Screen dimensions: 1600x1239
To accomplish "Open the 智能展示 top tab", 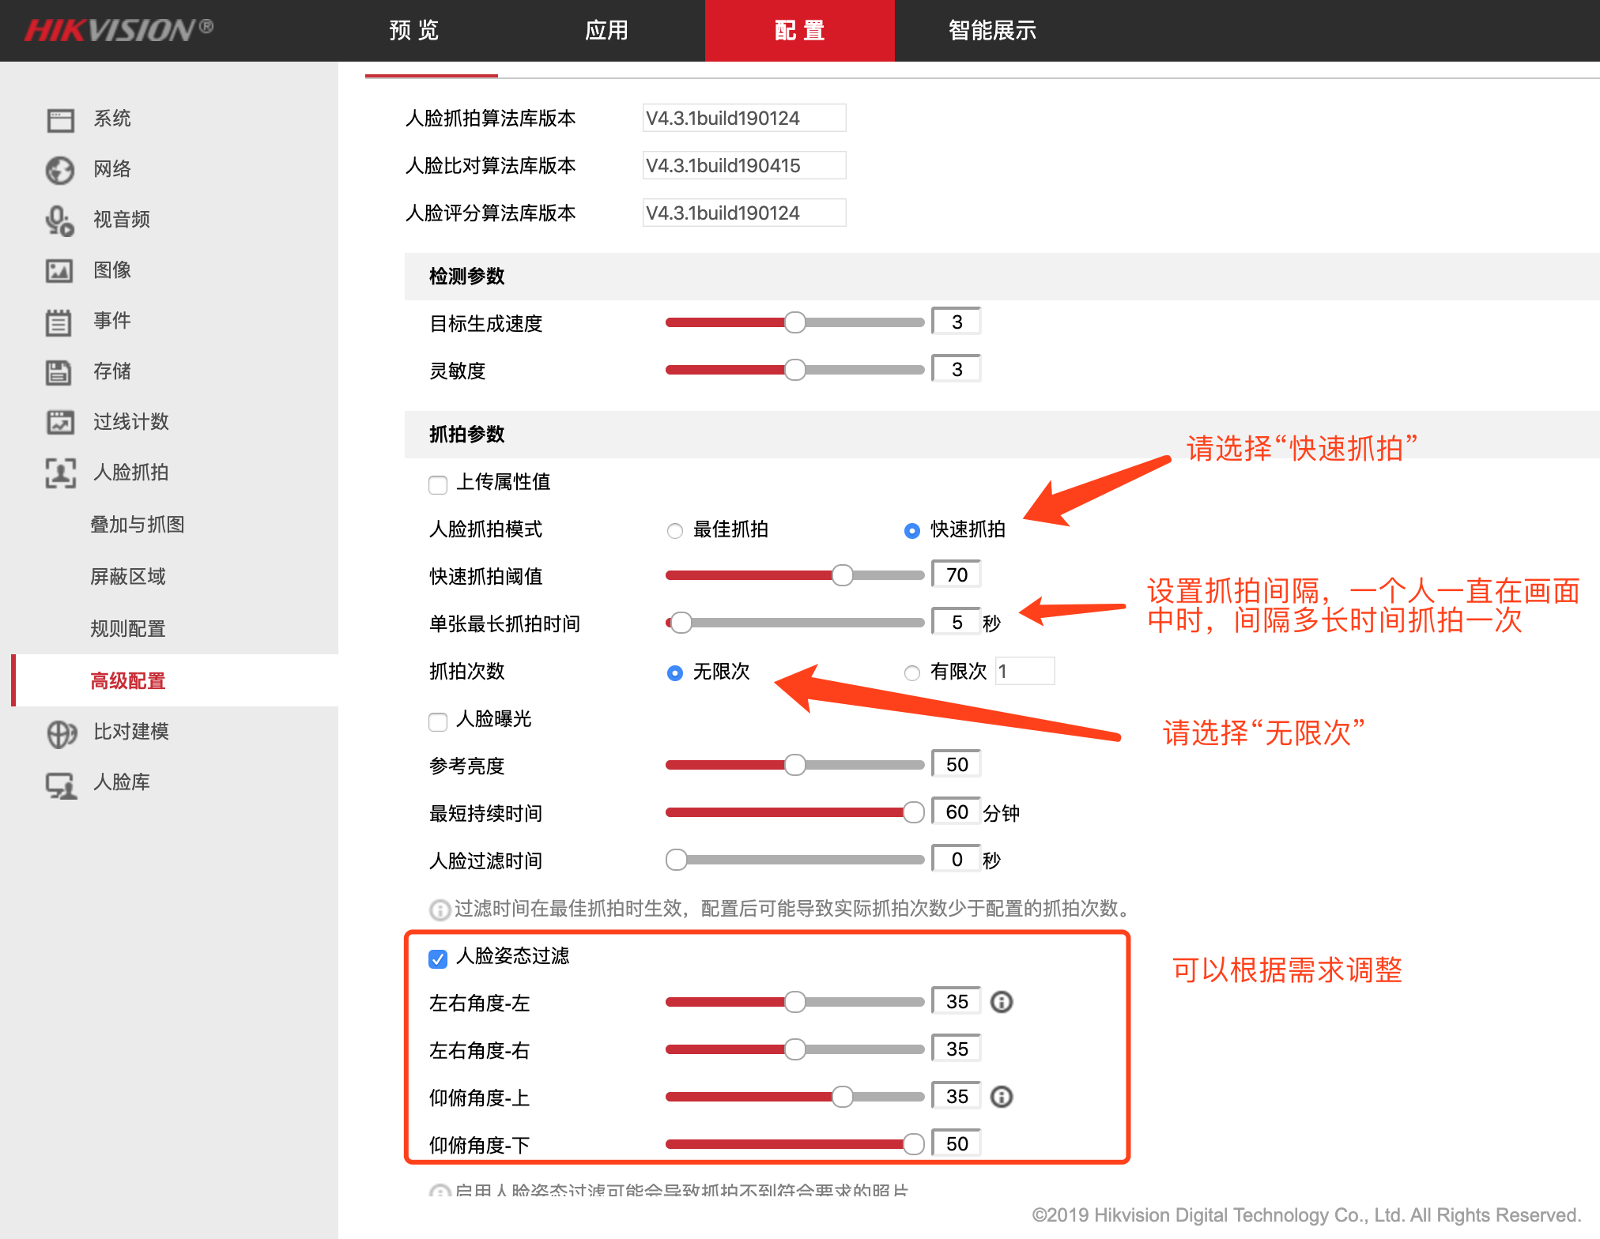I will 993,31.
